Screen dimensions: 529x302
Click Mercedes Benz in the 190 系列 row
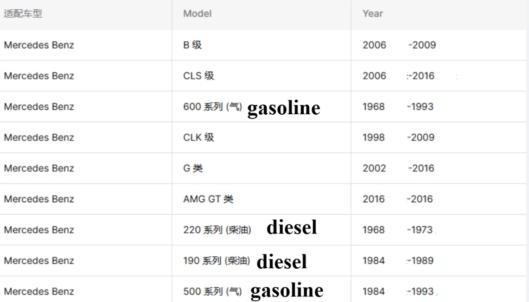[39, 260]
